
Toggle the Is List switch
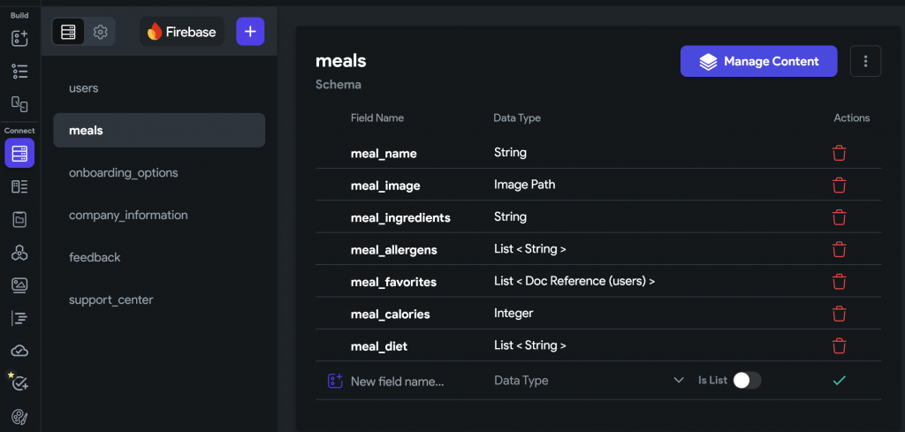pos(746,380)
